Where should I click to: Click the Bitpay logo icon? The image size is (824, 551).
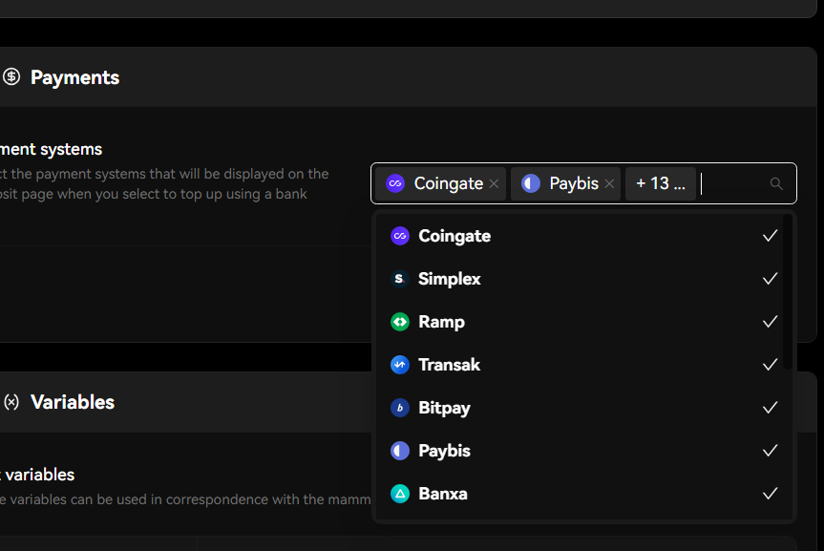click(399, 407)
